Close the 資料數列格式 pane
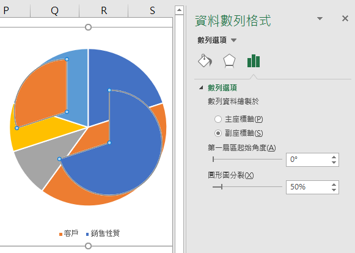Screen dimensions: 355x253 click(345, 18)
